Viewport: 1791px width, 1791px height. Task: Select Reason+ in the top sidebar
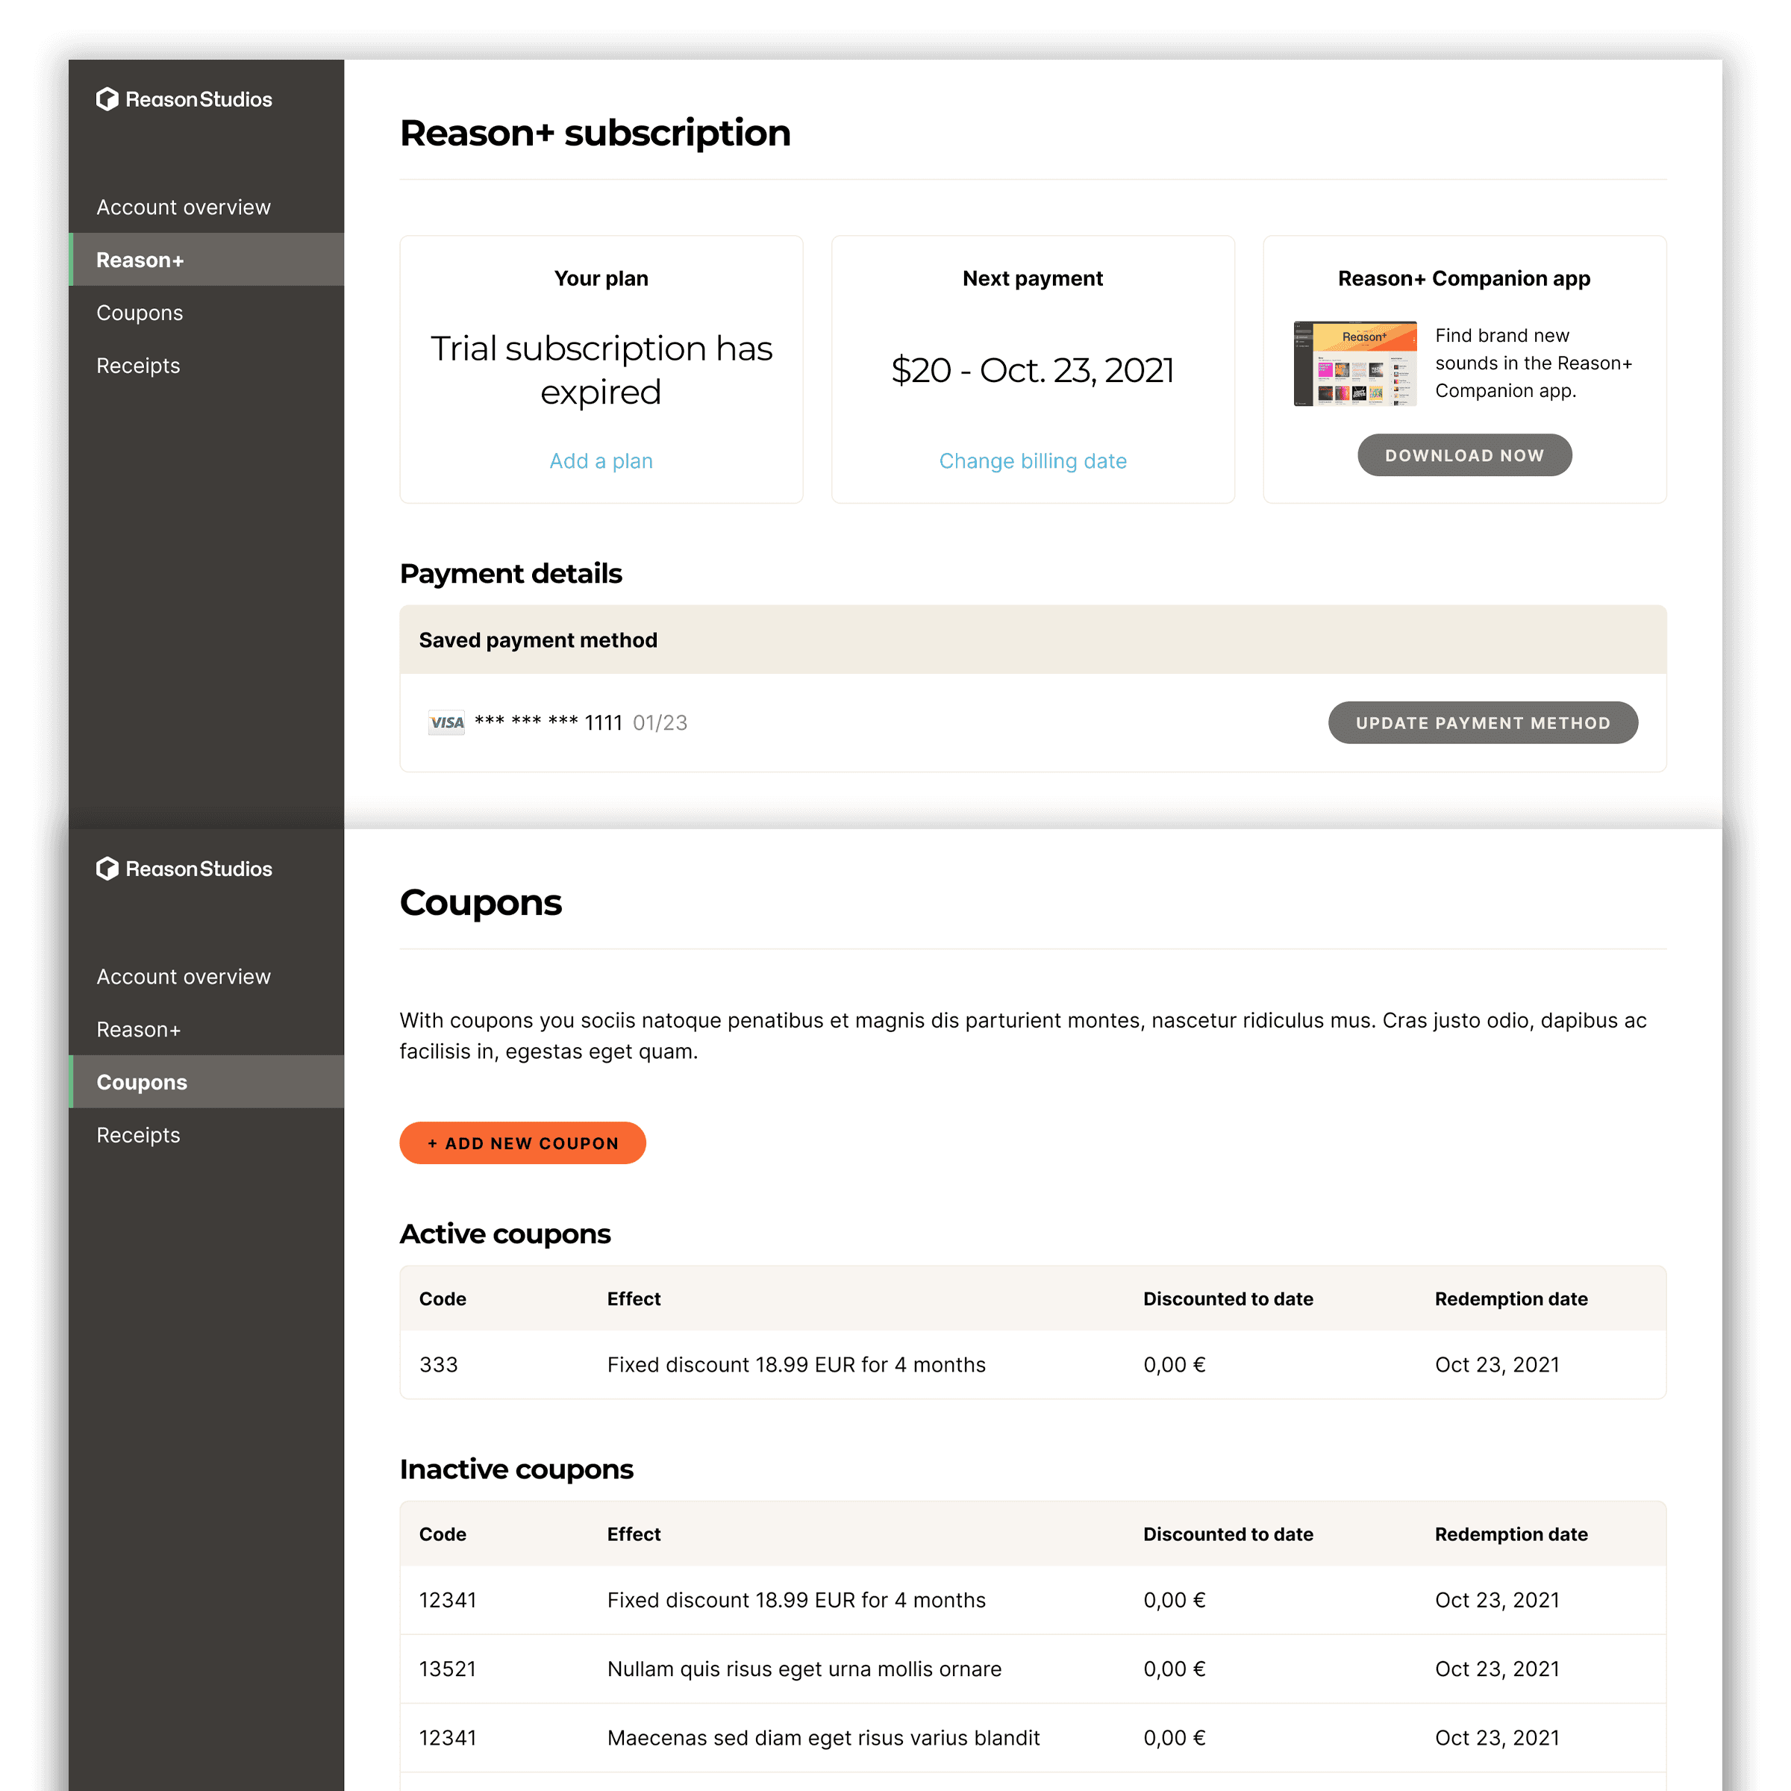click(x=141, y=260)
